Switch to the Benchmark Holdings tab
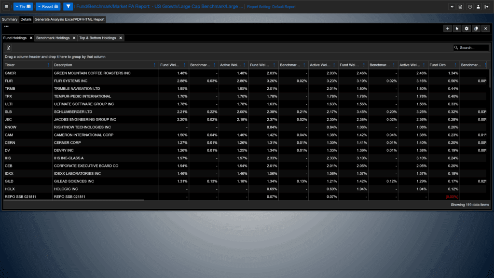This screenshot has height=278, width=494. (x=53, y=38)
